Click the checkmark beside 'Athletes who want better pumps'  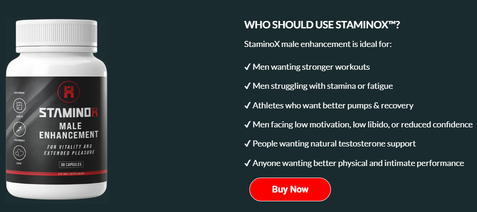click(x=248, y=106)
